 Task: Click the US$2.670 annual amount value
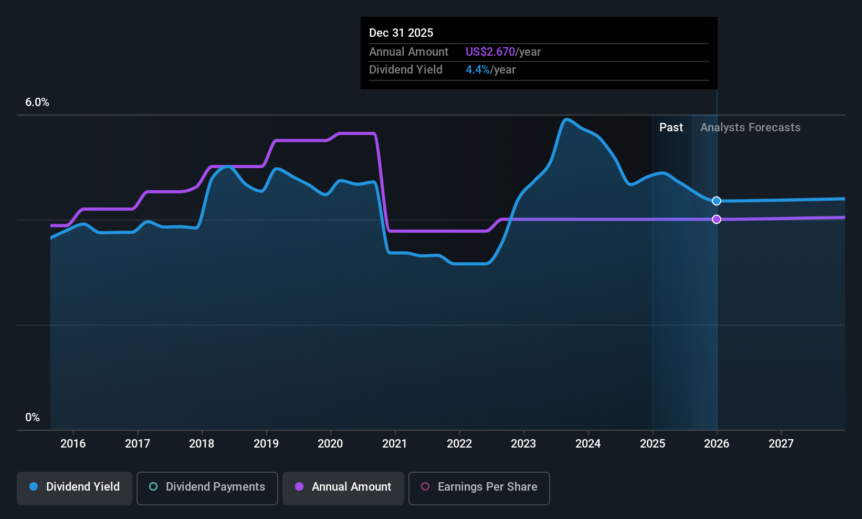click(x=490, y=52)
